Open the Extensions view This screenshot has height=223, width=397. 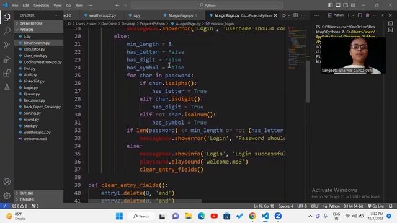(x=7, y=73)
